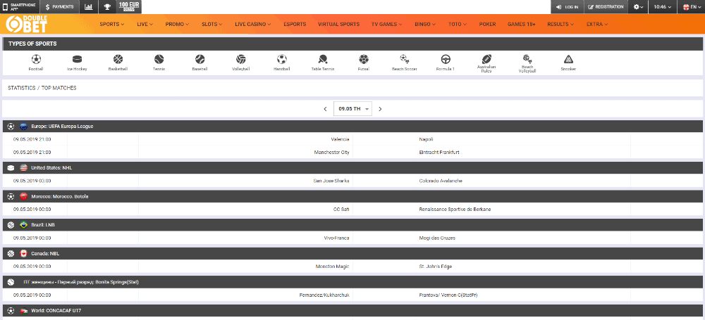Viewport: 705px width, 320px height.
Task: Pick the Beach Soccer sport icon
Action: tap(404, 59)
